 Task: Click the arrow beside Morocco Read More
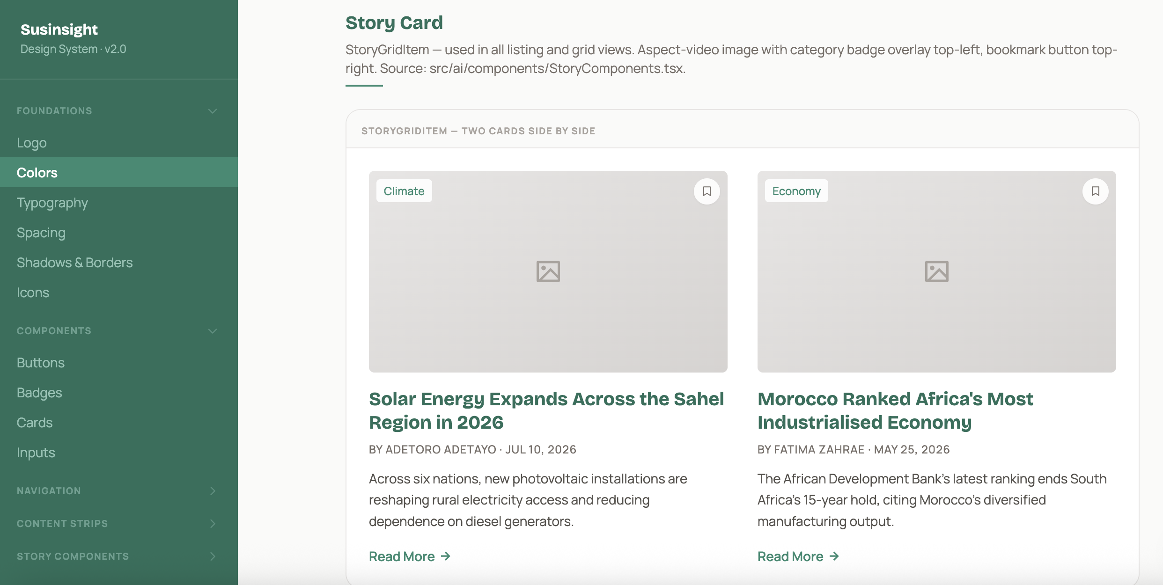pyautogui.click(x=834, y=556)
